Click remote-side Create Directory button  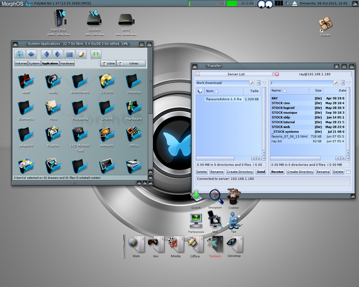(300, 172)
